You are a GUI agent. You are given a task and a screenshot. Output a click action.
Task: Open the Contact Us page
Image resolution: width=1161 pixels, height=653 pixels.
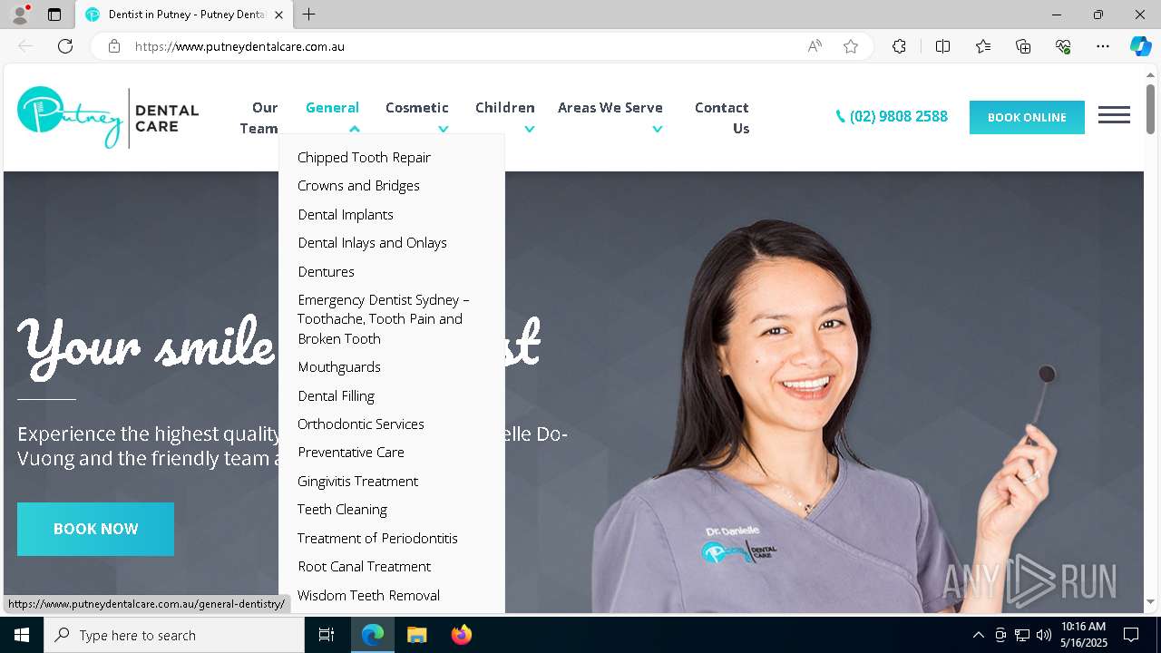722,118
